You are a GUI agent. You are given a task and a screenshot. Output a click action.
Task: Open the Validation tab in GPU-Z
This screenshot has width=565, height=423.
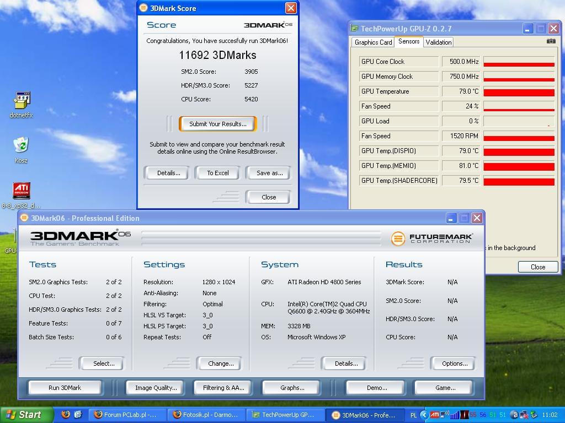click(439, 42)
